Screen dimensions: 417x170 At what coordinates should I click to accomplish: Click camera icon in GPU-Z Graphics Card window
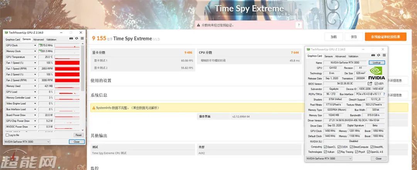click(x=373, y=55)
